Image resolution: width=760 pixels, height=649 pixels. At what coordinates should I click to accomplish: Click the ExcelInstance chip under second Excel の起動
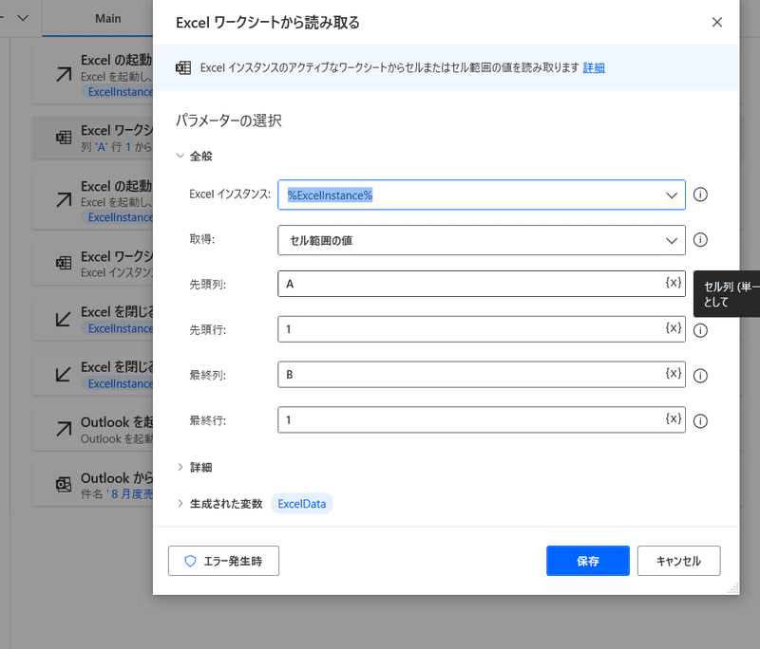[118, 218]
